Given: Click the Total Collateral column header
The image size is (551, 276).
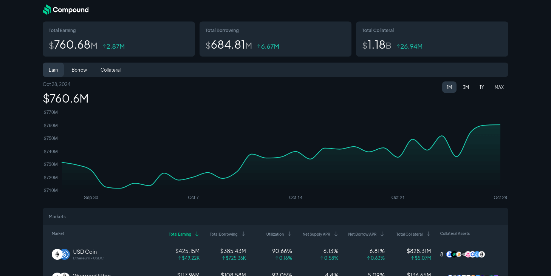Looking at the screenshot, I should click(x=409, y=234).
